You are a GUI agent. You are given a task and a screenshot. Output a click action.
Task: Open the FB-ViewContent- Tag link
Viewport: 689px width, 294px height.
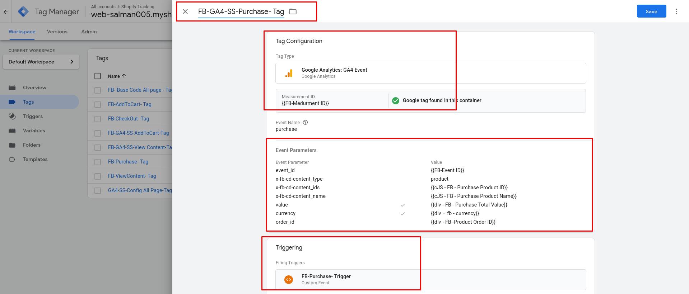click(132, 176)
